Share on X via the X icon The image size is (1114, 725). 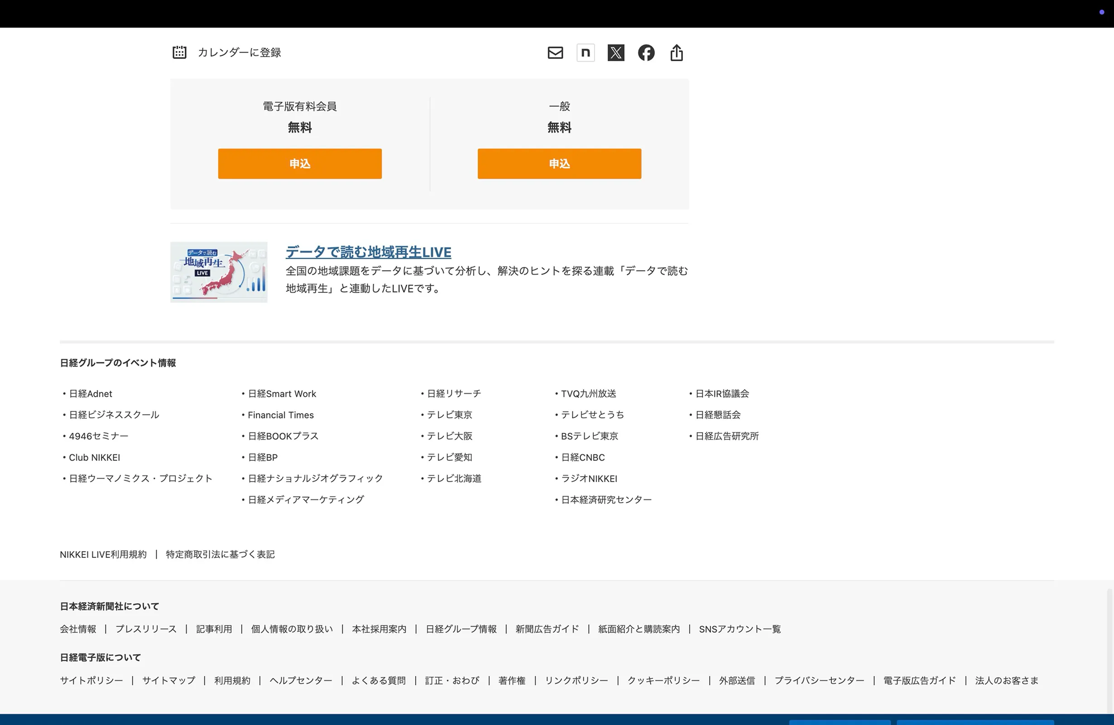616,53
